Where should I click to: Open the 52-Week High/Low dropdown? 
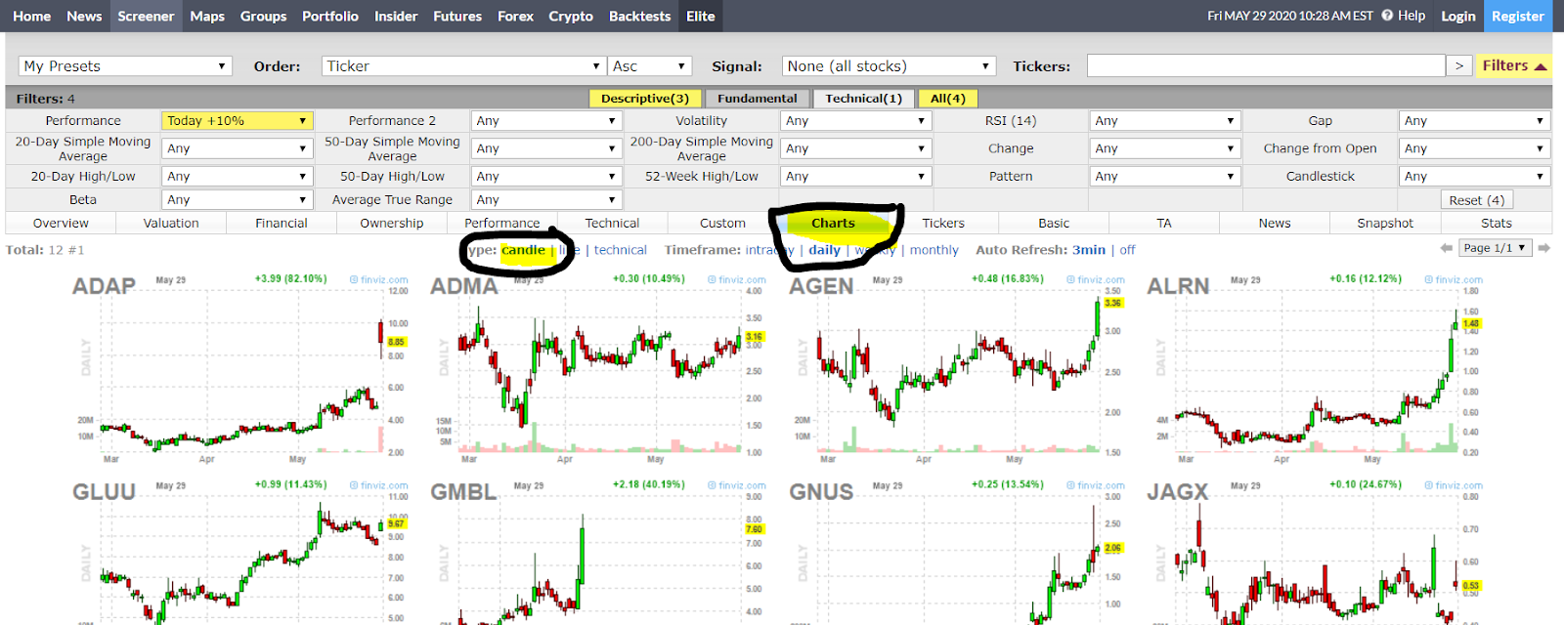point(855,176)
